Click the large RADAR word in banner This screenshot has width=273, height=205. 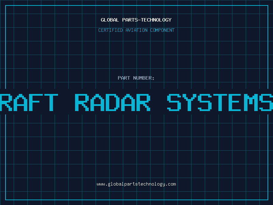pyautogui.click(x=113, y=102)
